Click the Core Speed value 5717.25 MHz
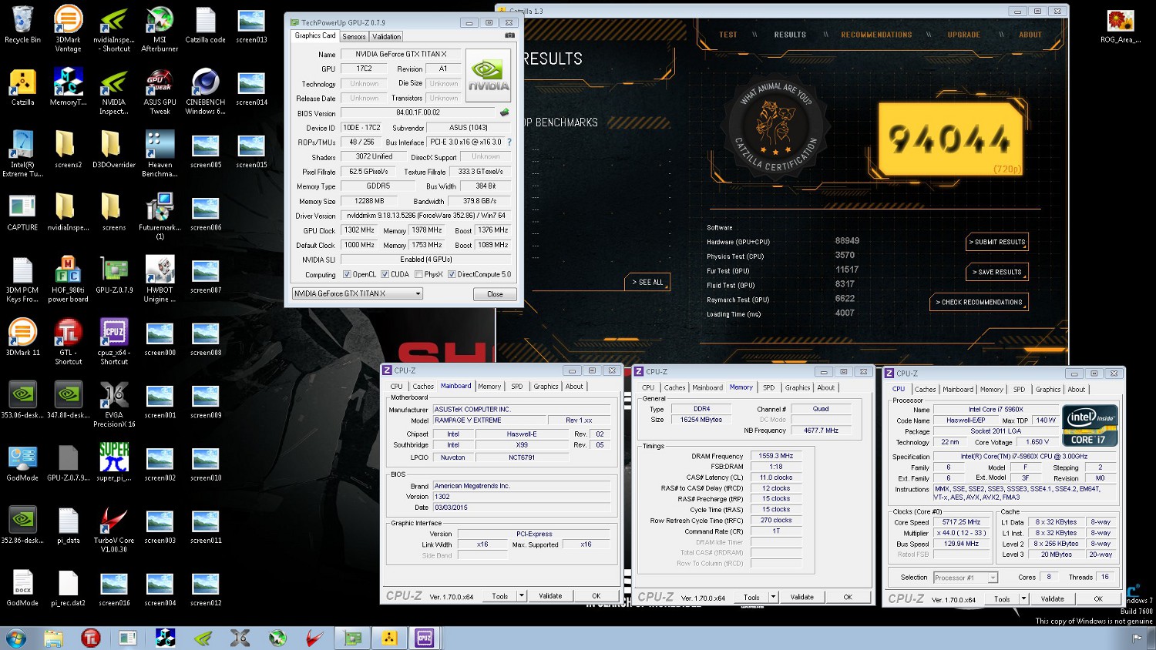Screen dimensions: 1156x650 [962, 522]
